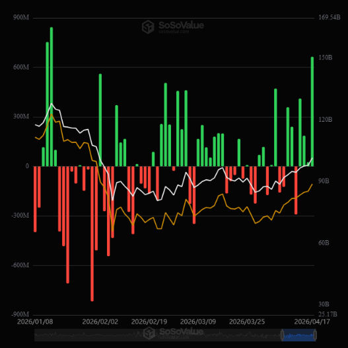Click the 2026/02/02 date label

click(x=100, y=322)
